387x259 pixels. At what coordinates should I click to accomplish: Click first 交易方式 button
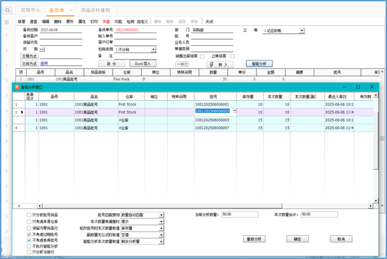point(29,56)
